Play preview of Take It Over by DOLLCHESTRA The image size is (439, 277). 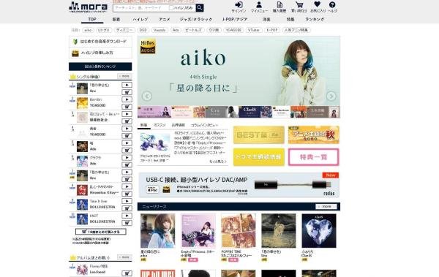[127, 201]
